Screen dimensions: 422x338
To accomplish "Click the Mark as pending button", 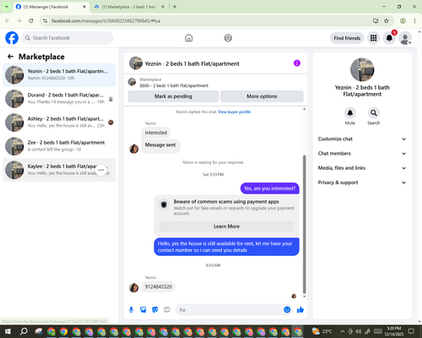I will point(173,96).
